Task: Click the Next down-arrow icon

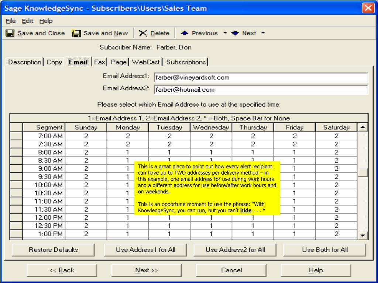Action: click(235, 33)
